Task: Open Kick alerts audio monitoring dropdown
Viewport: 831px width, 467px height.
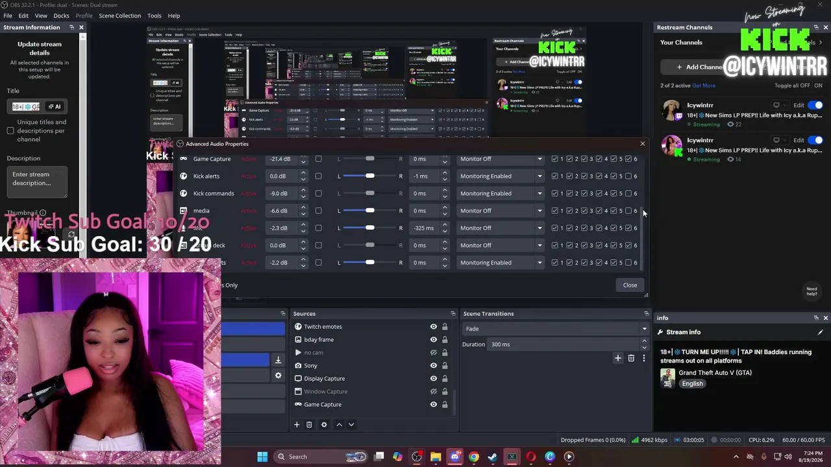Action: coord(500,176)
